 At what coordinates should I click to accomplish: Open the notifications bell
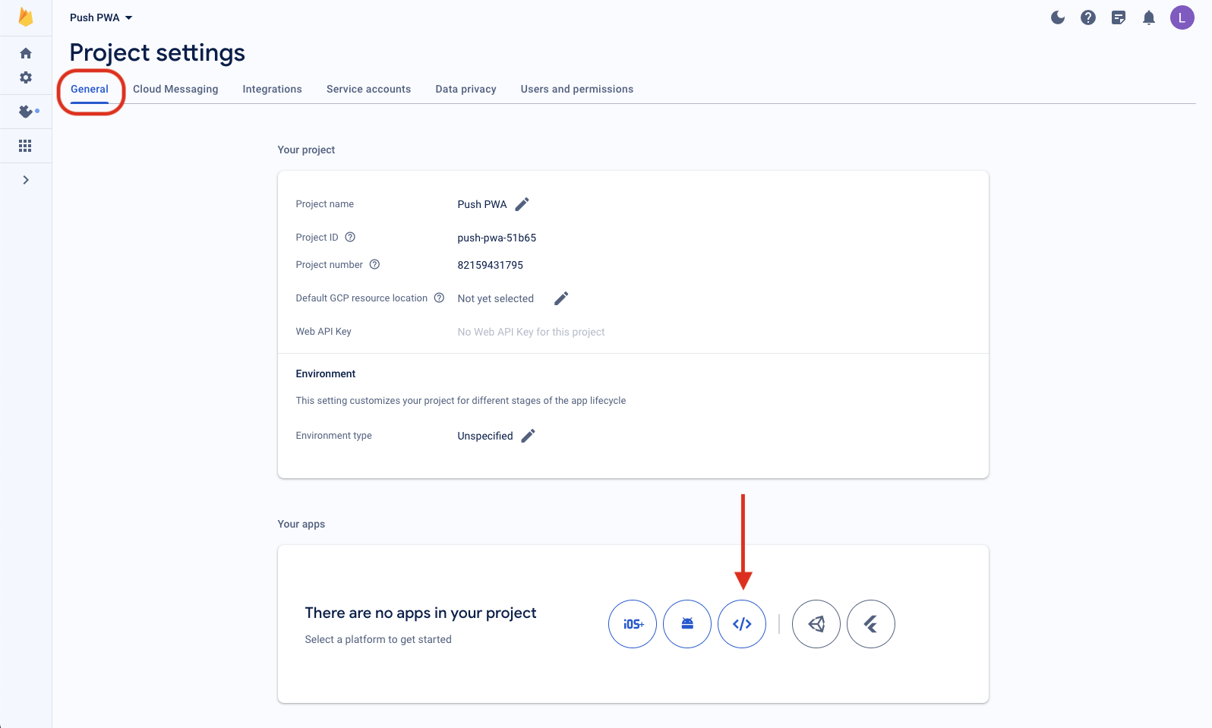coord(1149,17)
